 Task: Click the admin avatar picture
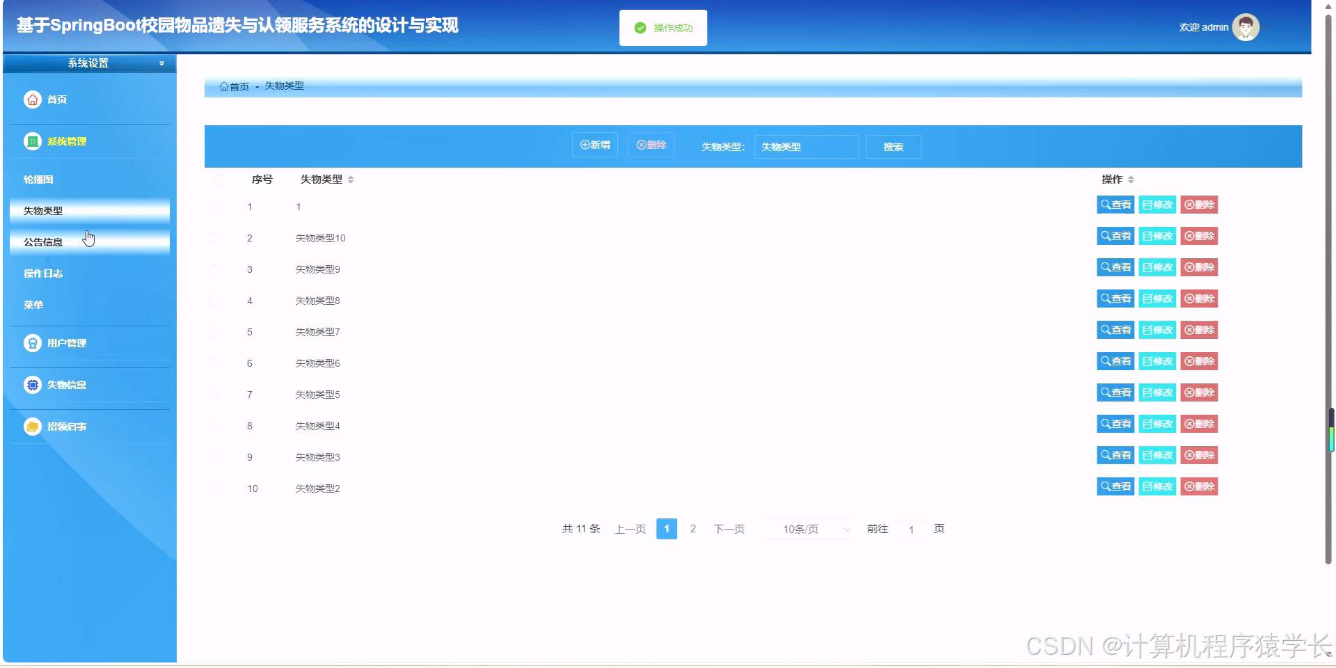[1246, 27]
